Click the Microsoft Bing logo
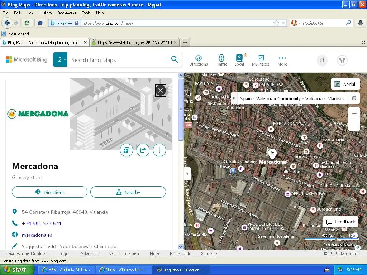Image resolution: width=367 pixels, height=275 pixels. 27,59
